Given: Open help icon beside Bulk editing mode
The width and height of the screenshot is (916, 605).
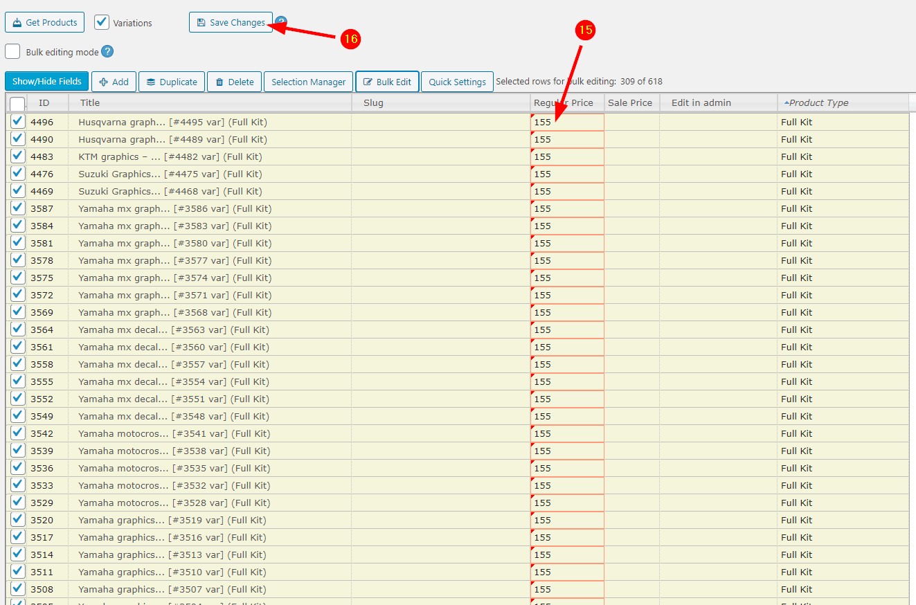Looking at the screenshot, I should click(x=107, y=52).
